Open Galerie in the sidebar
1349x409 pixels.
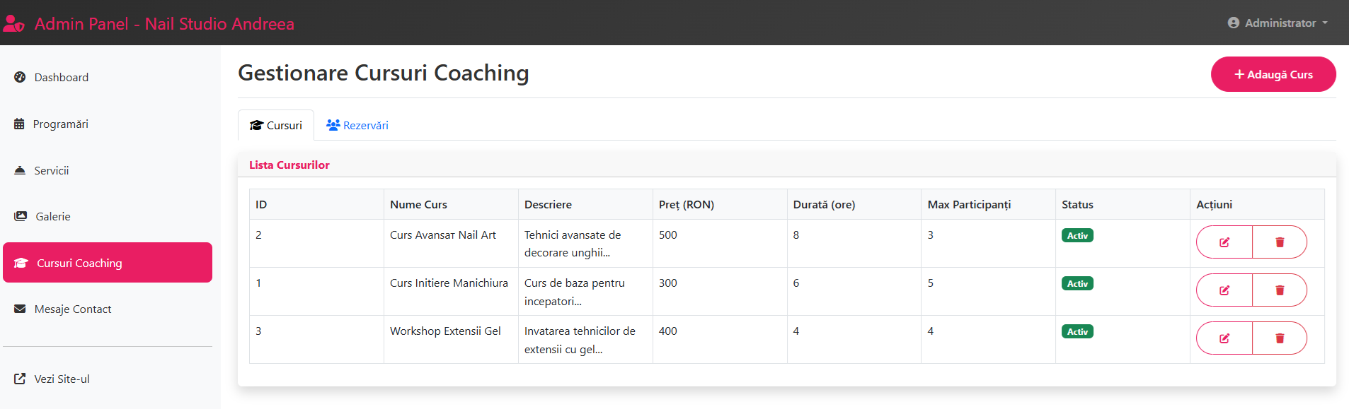108,216
